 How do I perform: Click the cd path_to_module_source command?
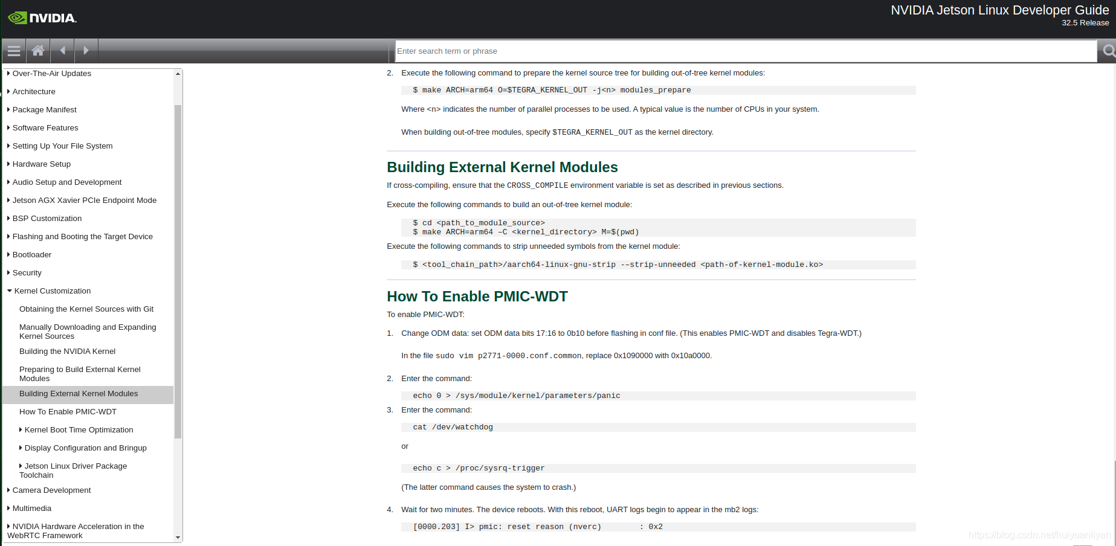tap(479, 223)
